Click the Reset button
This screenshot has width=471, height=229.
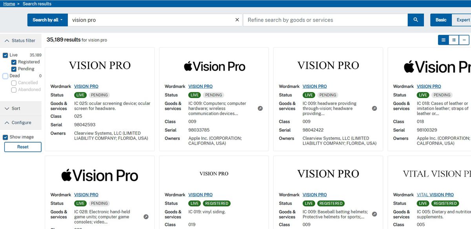tap(23, 147)
